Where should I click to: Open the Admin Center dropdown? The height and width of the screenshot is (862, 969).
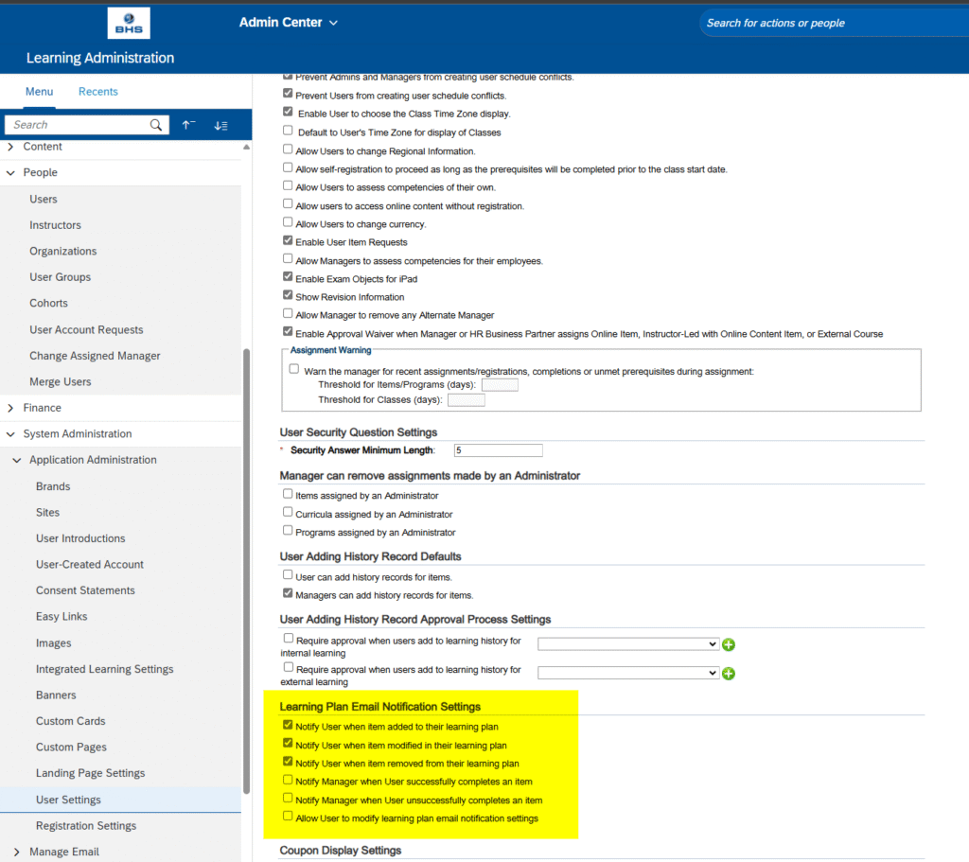(289, 22)
